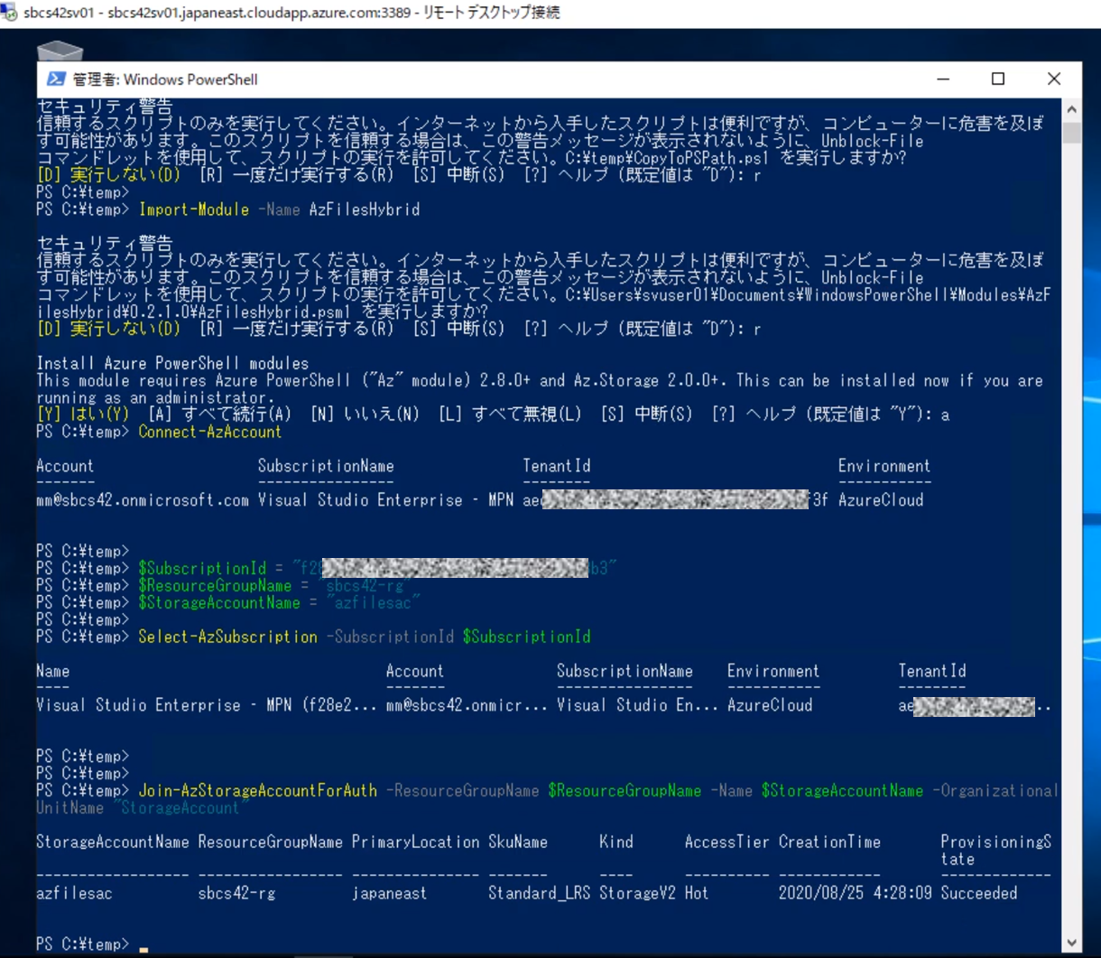Maximize the PowerShell window
Image resolution: width=1101 pixels, height=958 pixels.
tap(998, 79)
